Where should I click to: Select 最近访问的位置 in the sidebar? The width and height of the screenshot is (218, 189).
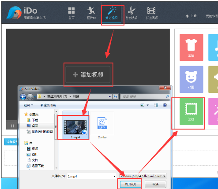40,131
